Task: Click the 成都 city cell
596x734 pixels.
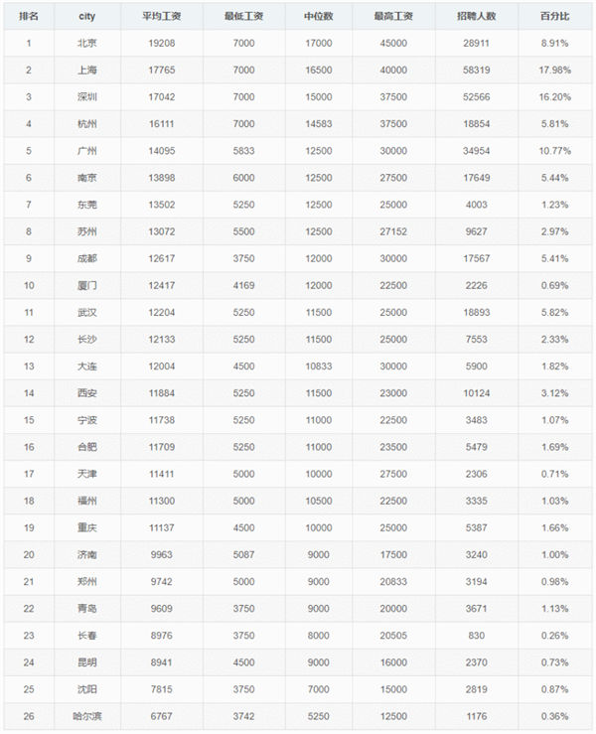Action: pyautogui.click(x=87, y=258)
